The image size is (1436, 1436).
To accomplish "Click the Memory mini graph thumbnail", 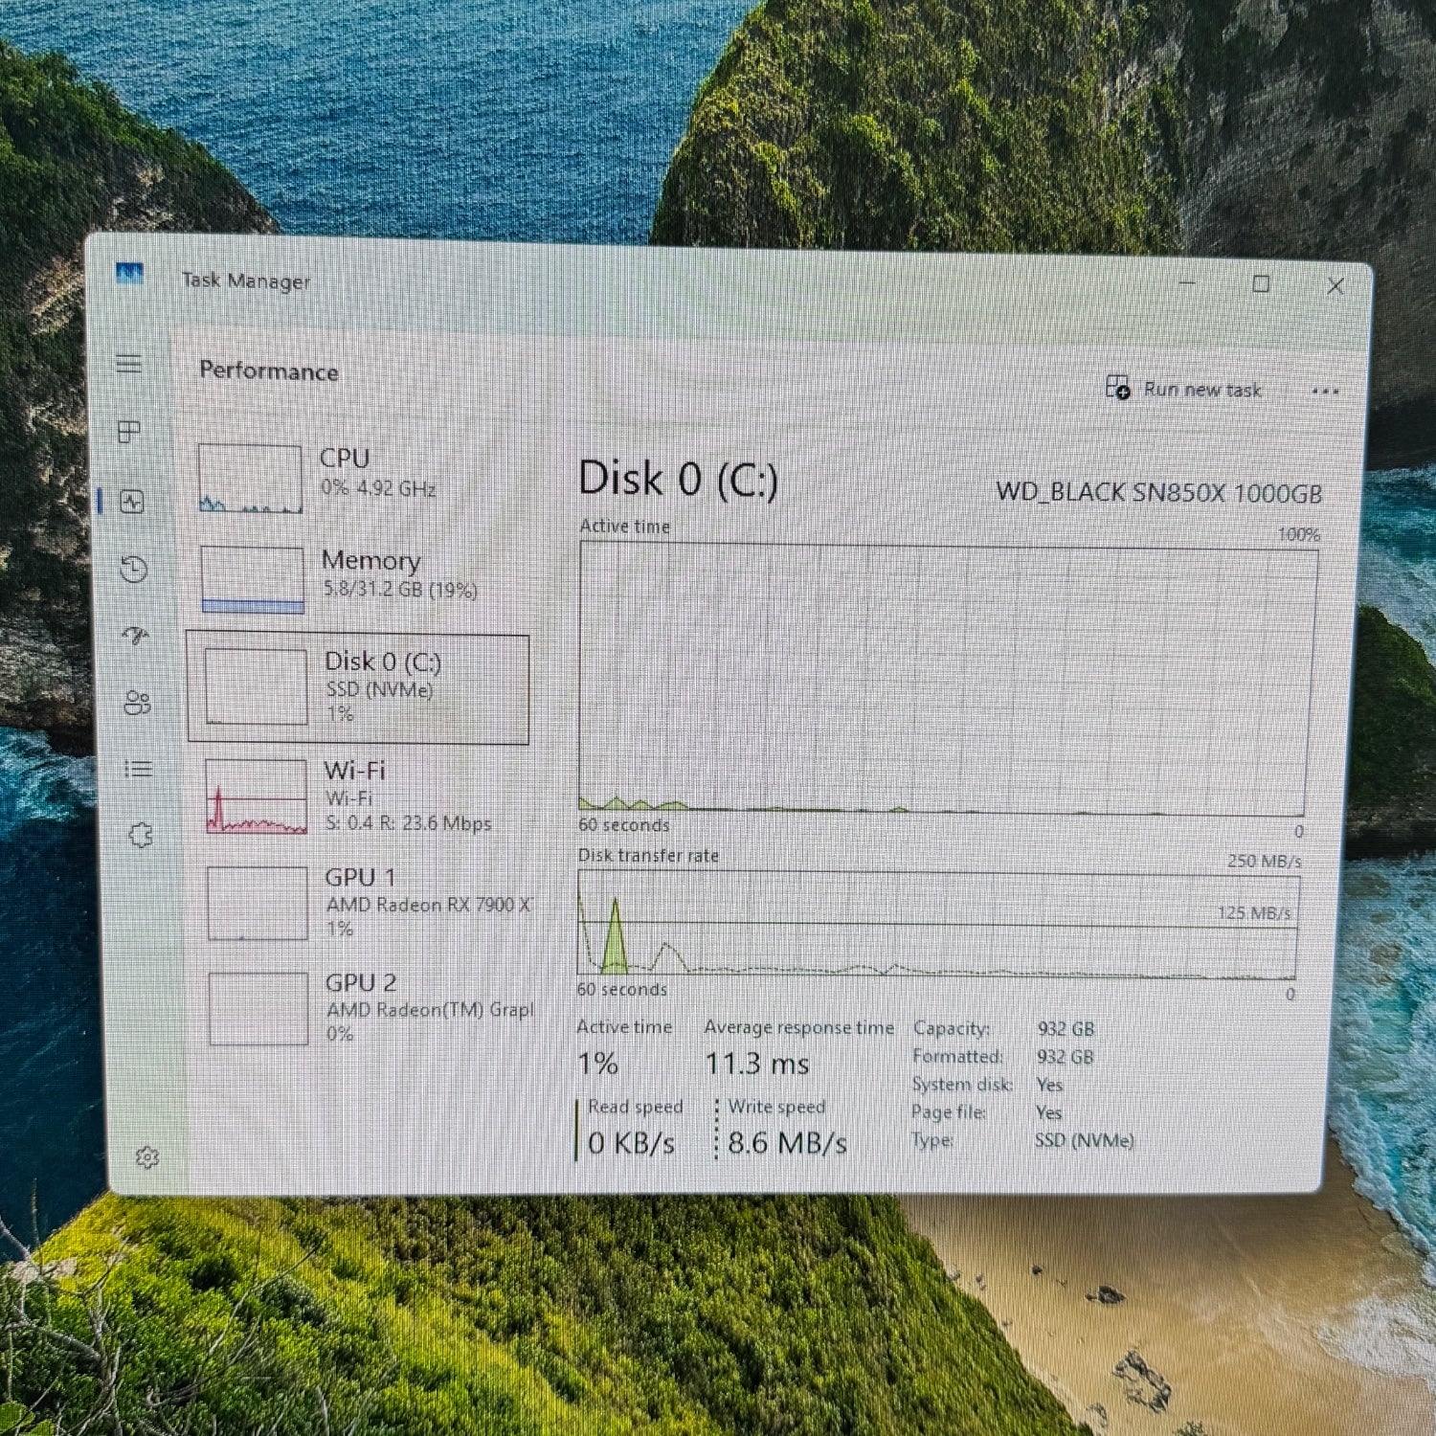I will (x=253, y=579).
